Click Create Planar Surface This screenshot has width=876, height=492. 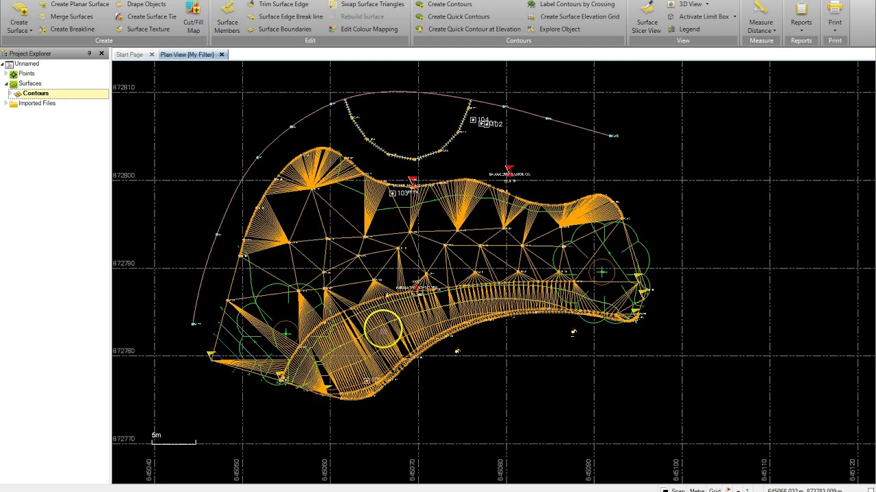[x=73, y=4]
